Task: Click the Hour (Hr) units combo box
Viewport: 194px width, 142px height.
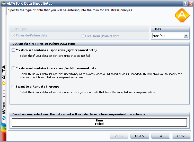Action: [x=167, y=36]
